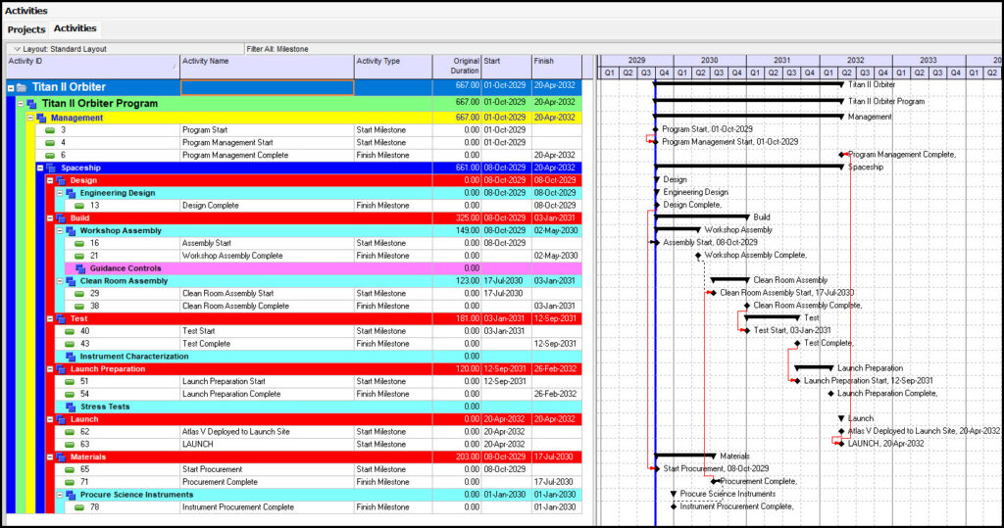Click activity icon for ID 29
Viewport: 1004px width, 528px height.
click(x=79, y=293)
